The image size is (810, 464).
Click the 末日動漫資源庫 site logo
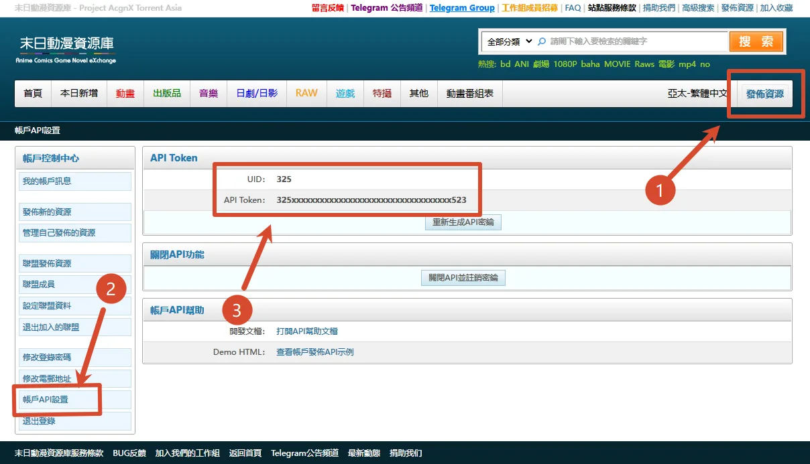pos(66,50)
